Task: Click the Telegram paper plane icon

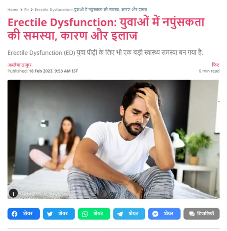Action: (120, 214)
